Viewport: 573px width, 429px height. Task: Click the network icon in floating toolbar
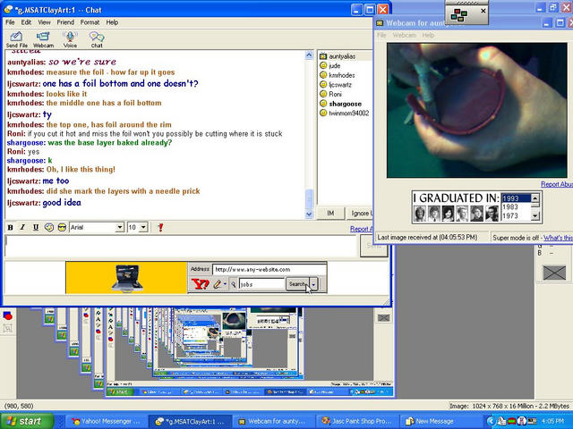459,15
